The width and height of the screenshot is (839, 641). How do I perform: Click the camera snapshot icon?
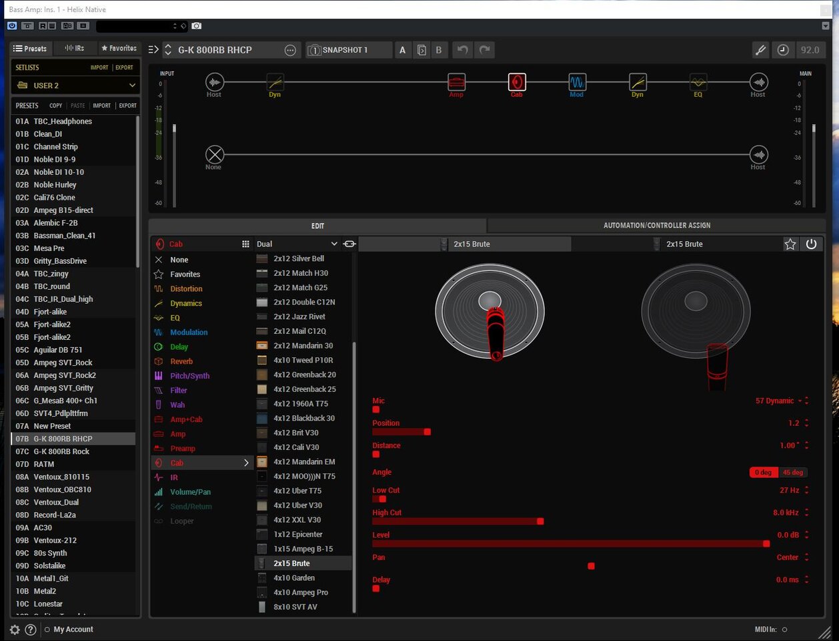[x=197, y=26]
